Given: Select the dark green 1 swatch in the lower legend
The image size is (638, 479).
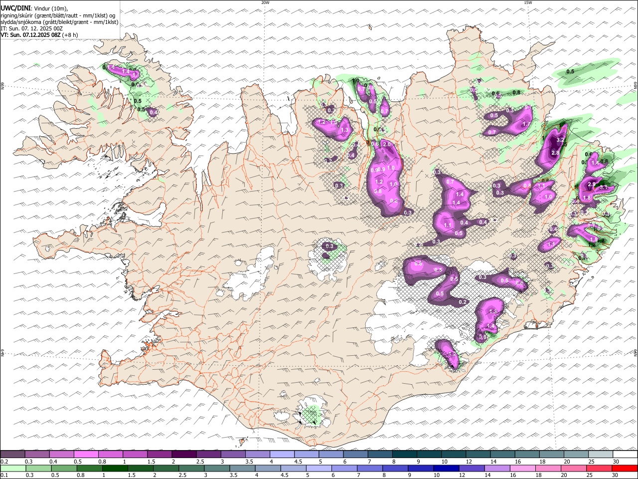Looking at the screenshot, I should point(115,469).
